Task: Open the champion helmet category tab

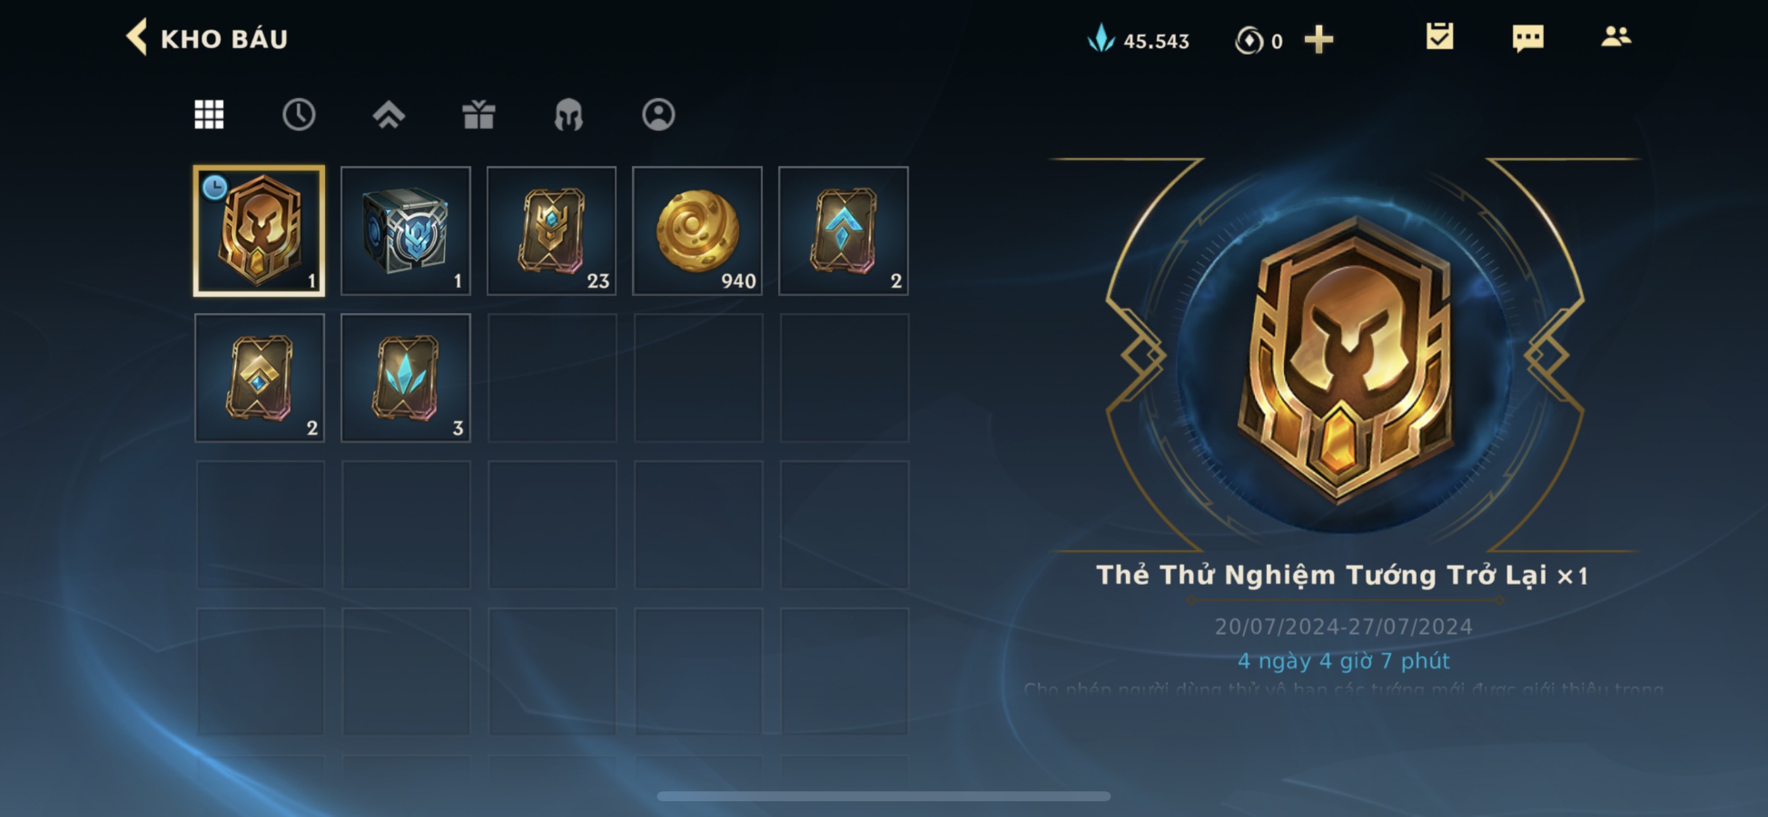Action: (x=568, y=114)
